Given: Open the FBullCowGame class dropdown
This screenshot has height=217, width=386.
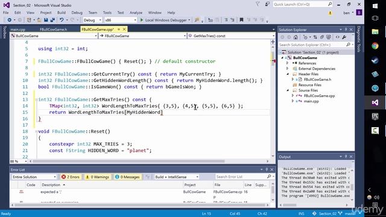Looking at the screenshot, I should 142,36.
